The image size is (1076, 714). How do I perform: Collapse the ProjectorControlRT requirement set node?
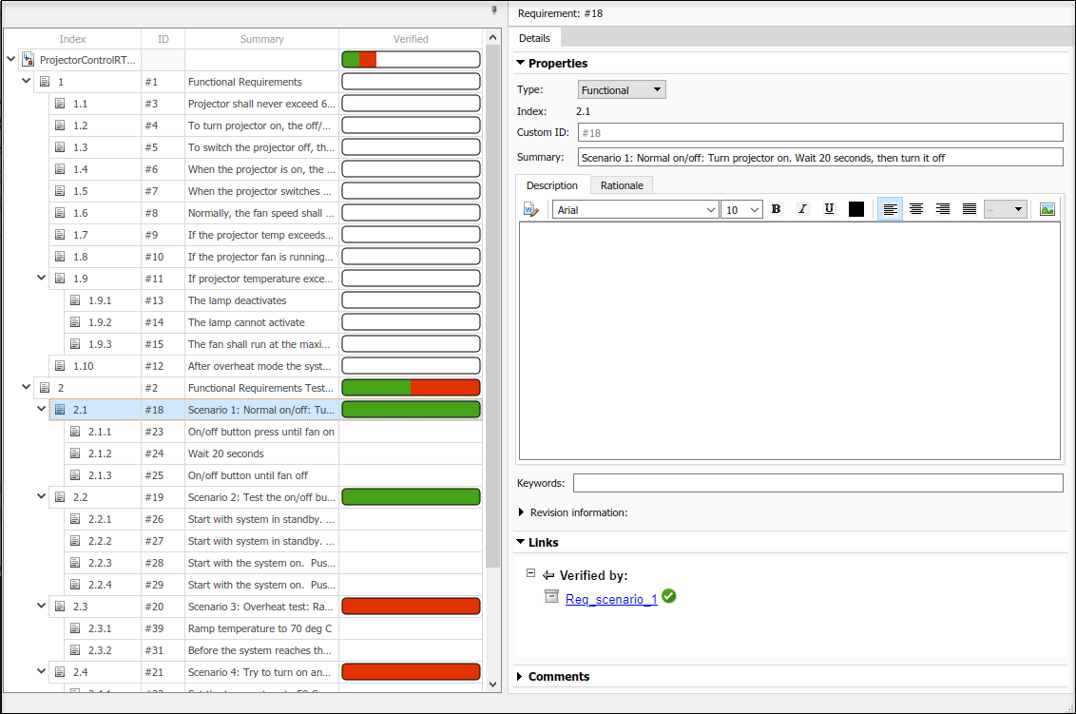[11, 59]
